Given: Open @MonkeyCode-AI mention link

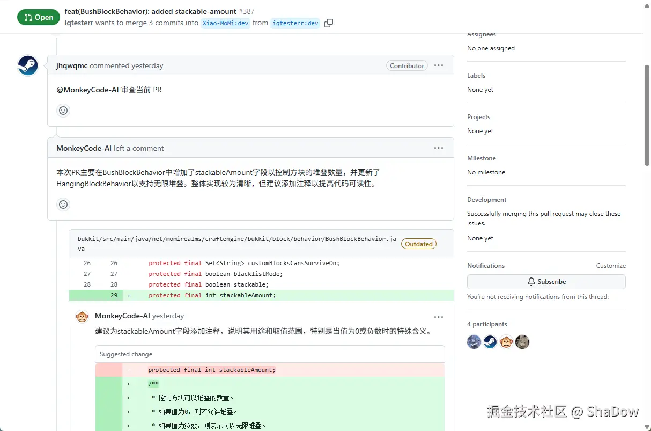Looking at the screenshot, I should coord(87,90).
